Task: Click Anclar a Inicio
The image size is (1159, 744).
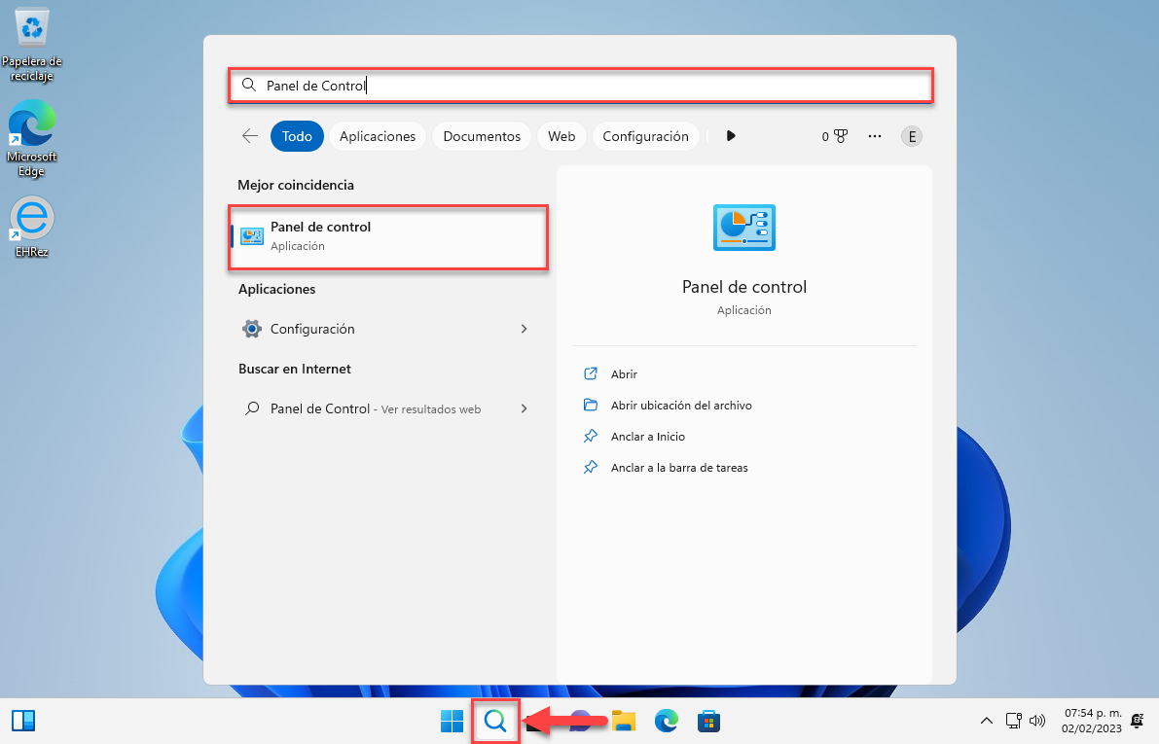Action: [647, 437]
